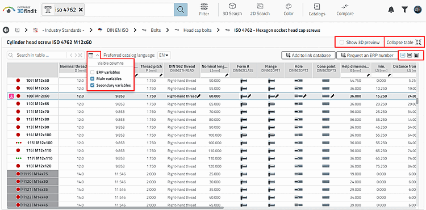Open the Filter tool
426x210 pixels.
[x=204, y=10]
